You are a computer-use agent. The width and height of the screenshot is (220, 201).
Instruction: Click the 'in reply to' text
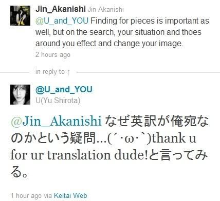point(50,72)
